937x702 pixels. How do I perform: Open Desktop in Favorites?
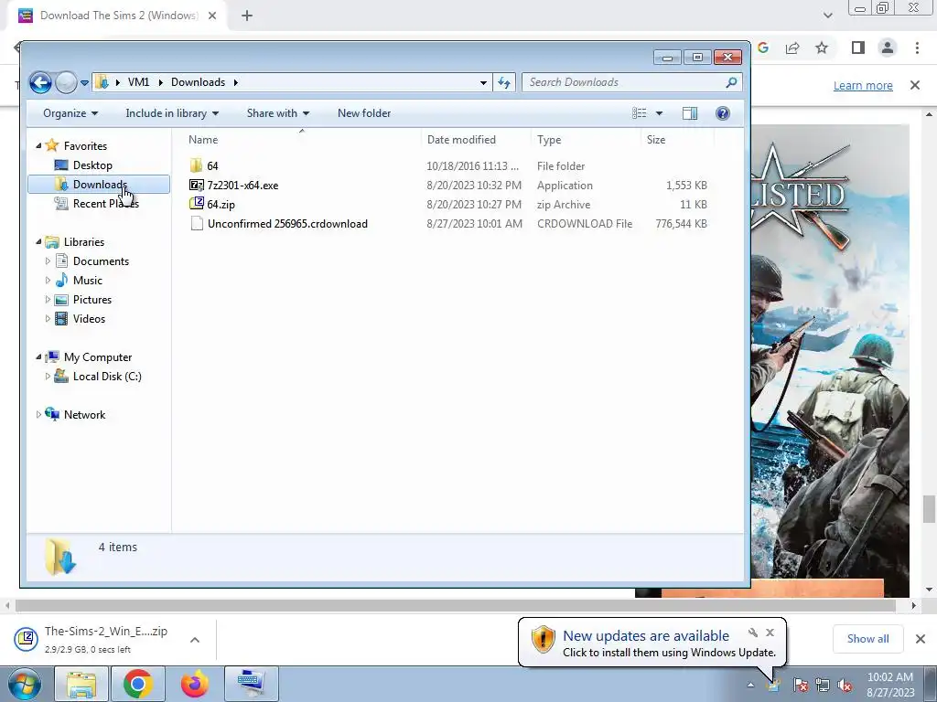[92, 165]
